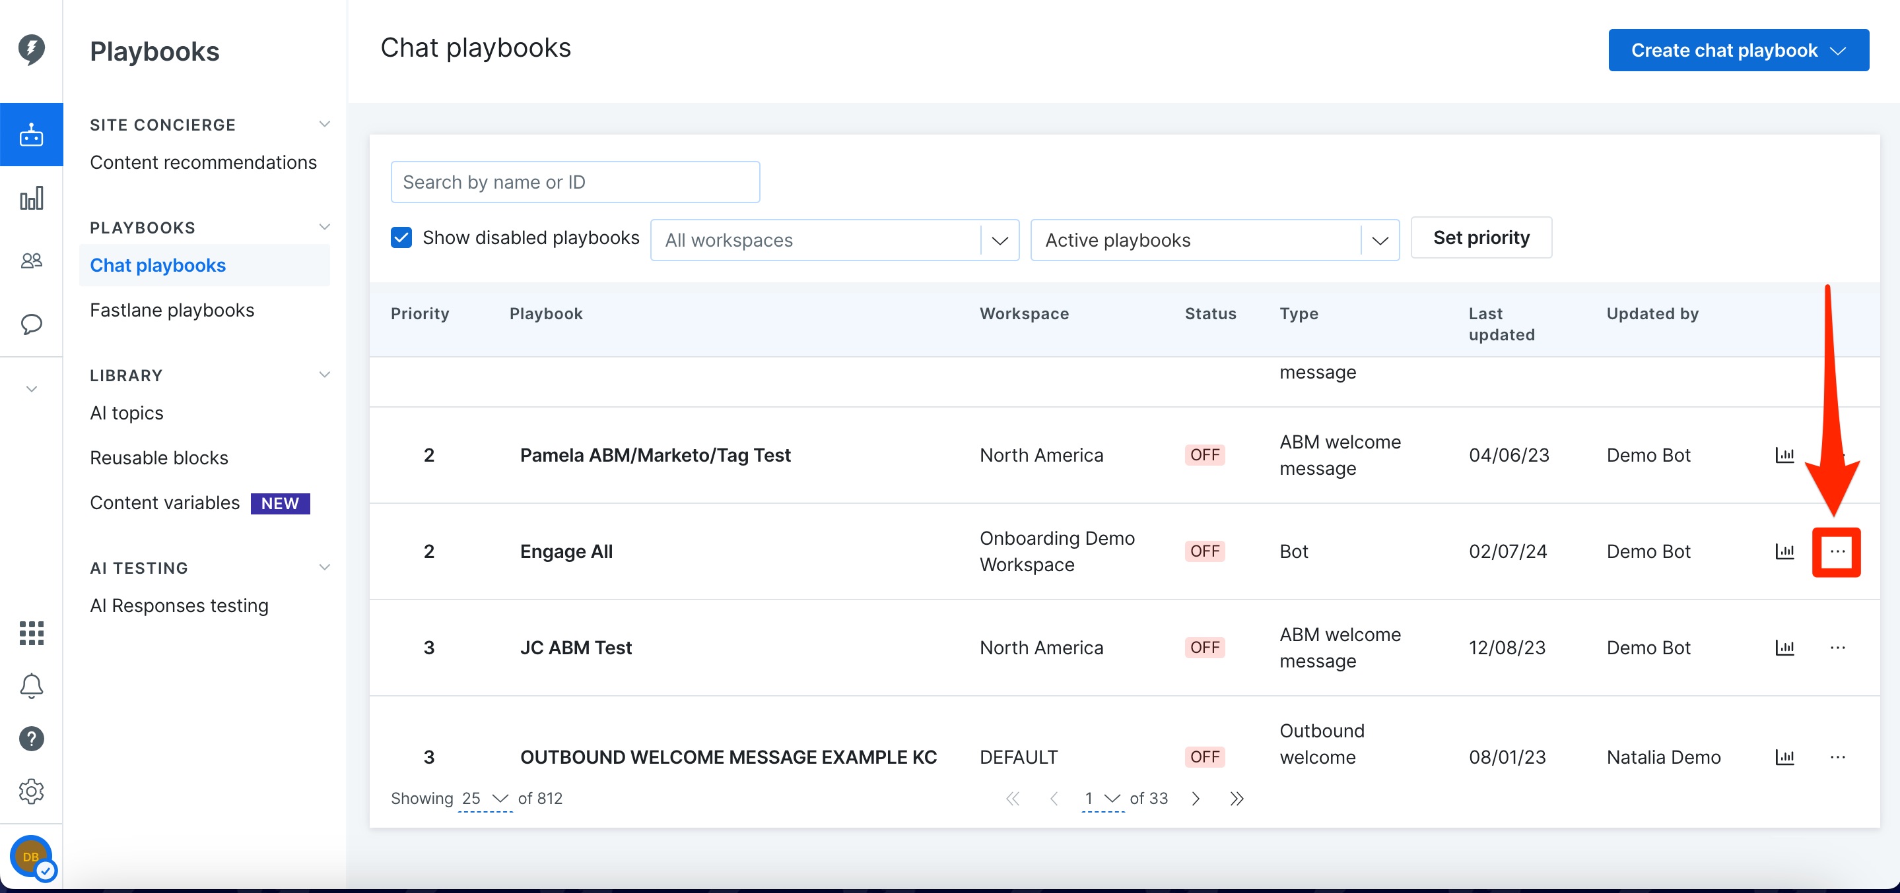This screenshot has width=1900, height=893.
Task: View report chart for JC ABM Test
Action: (1784, 648)
